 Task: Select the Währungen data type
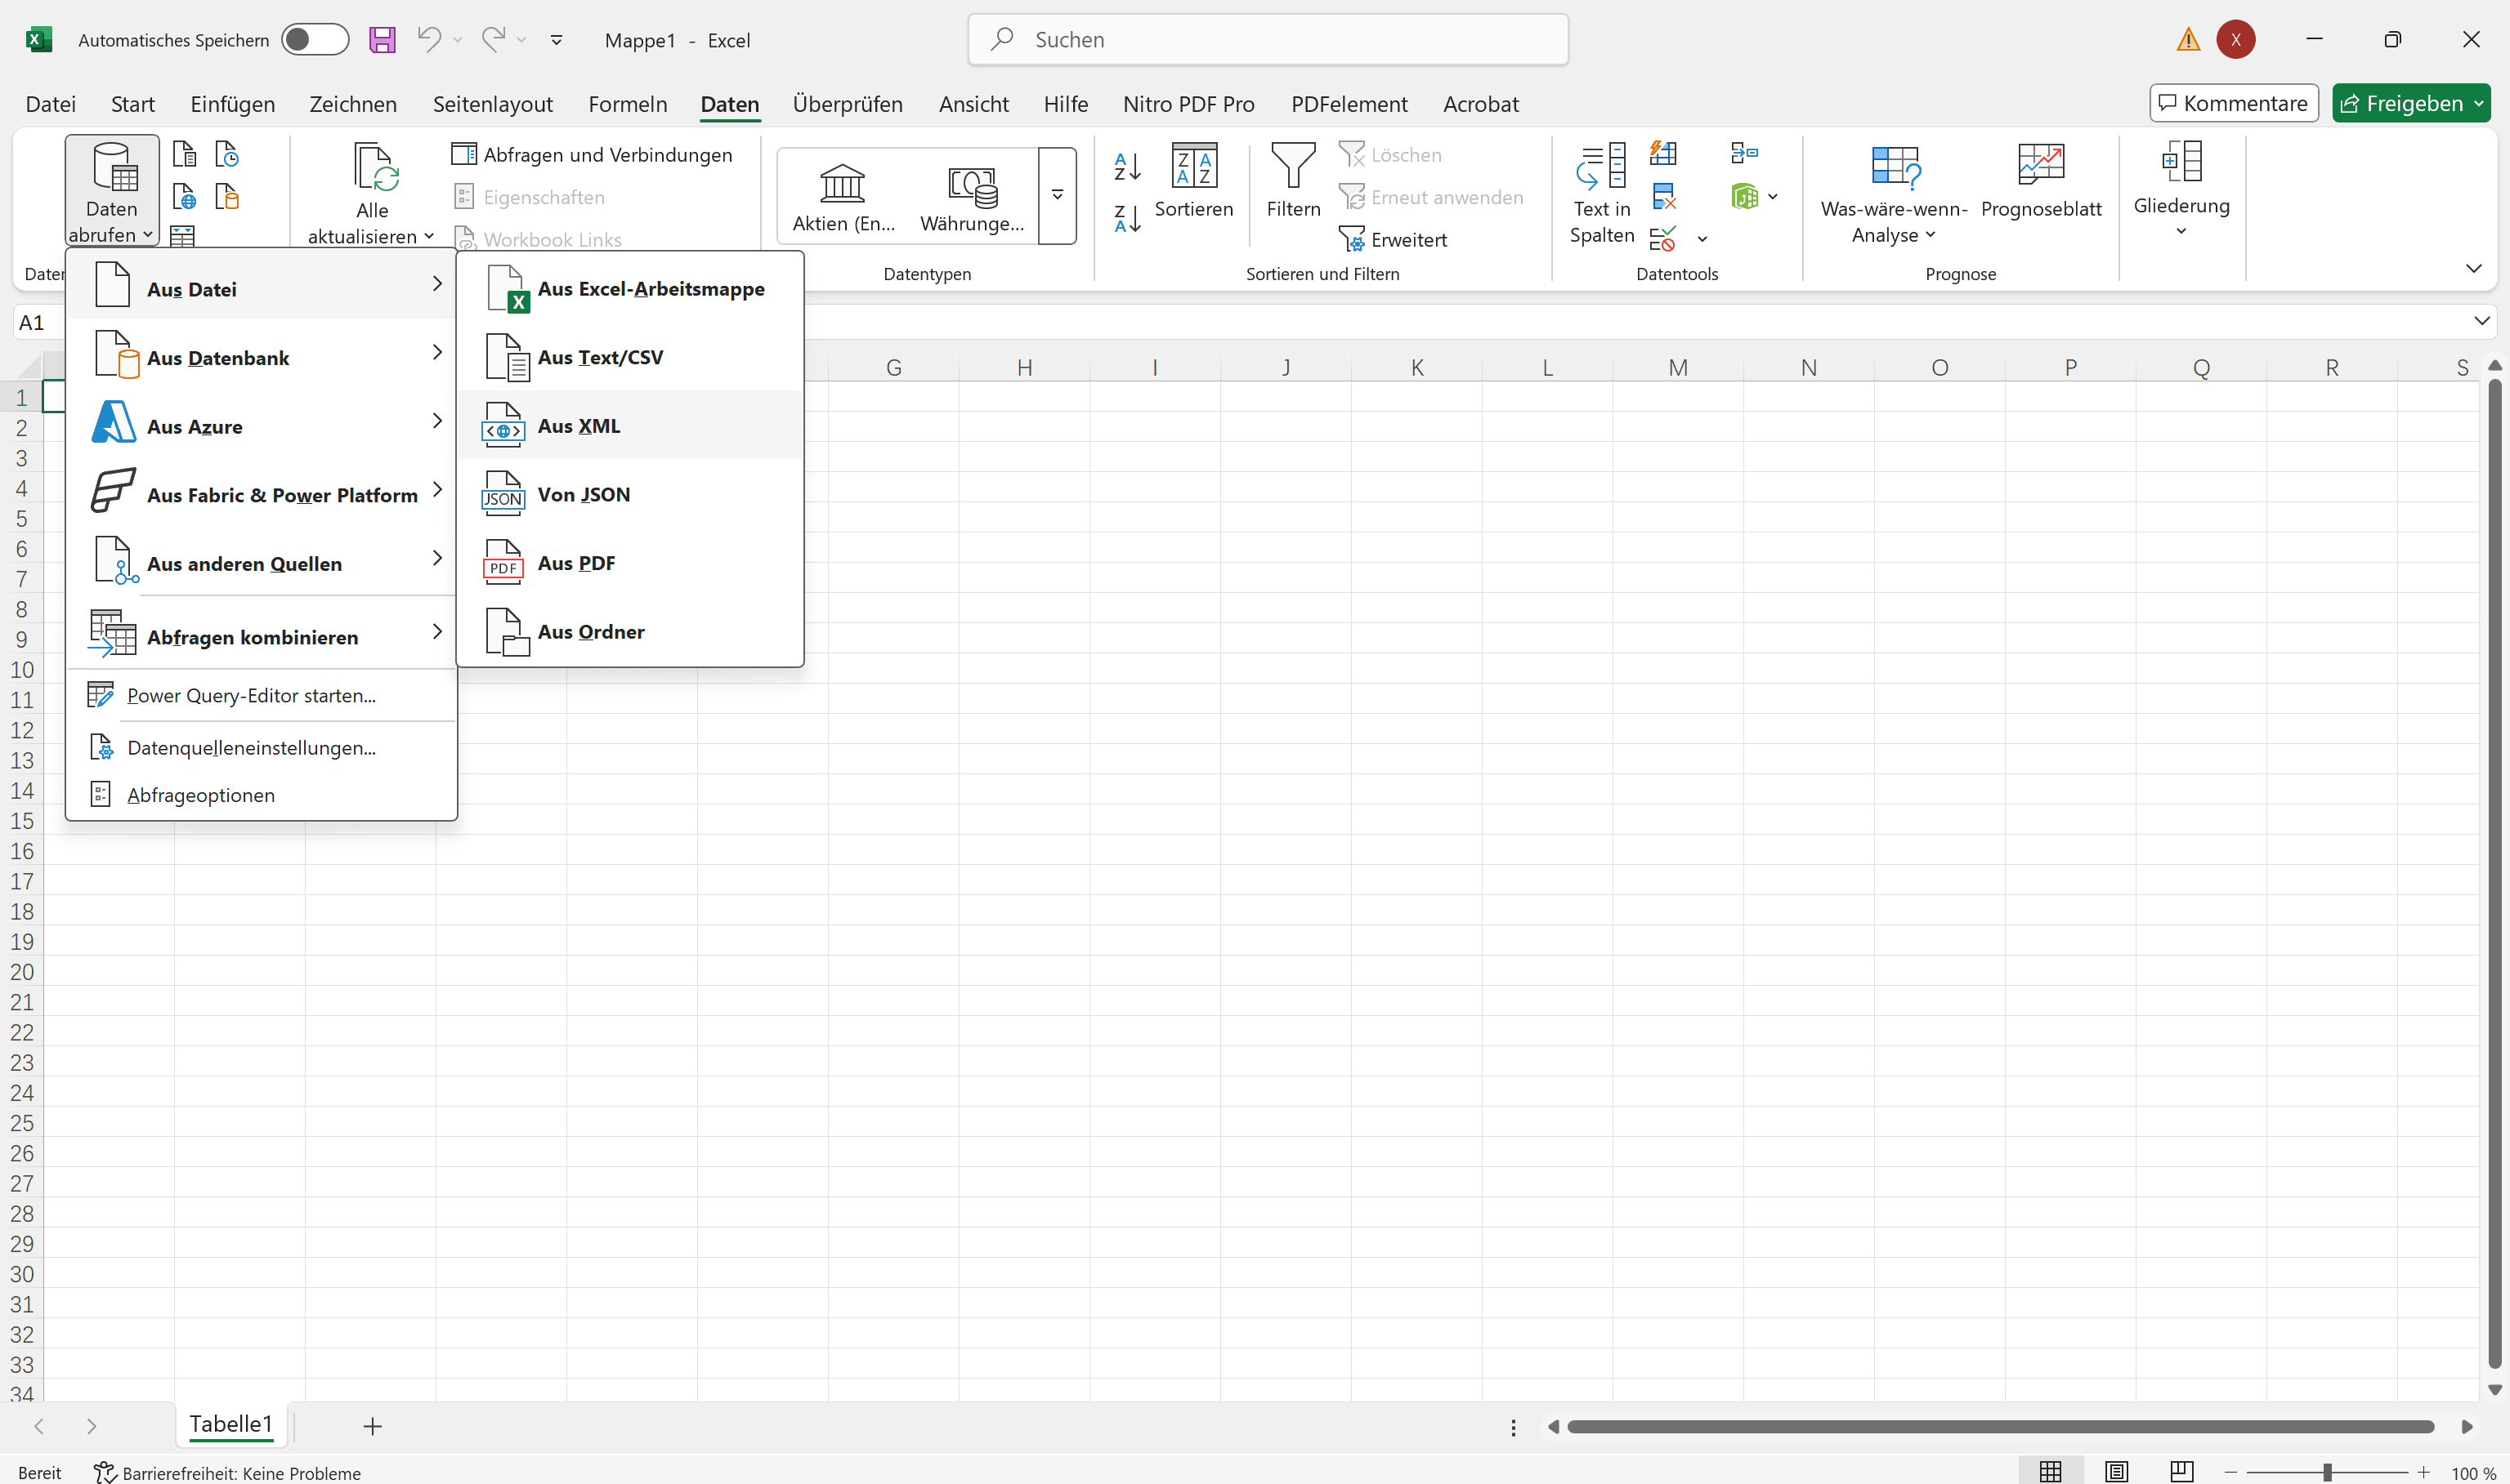[971, 198]
